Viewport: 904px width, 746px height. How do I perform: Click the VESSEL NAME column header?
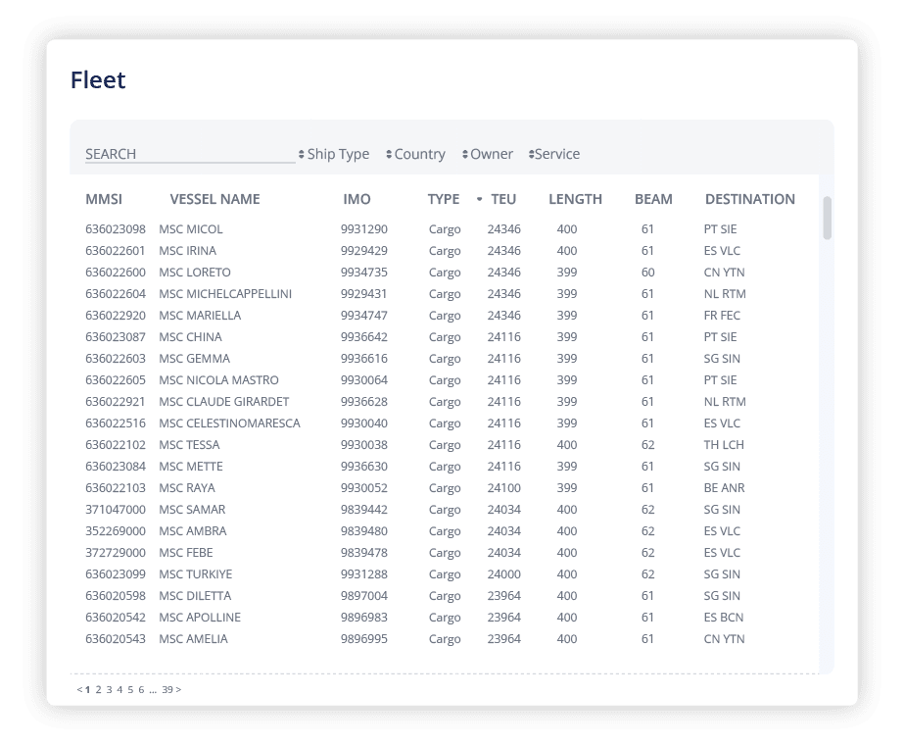coord(215,199)
